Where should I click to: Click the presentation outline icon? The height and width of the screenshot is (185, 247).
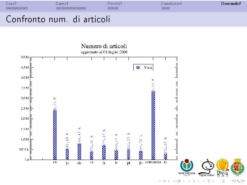coord(223,181)
